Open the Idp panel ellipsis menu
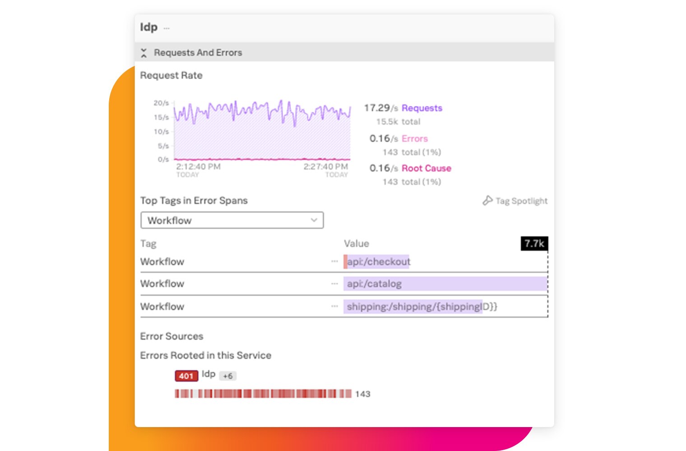686x451 pixels. pos(167,28)
